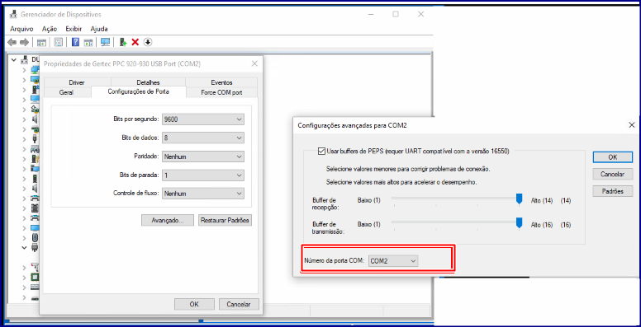Close the Gertec PPC Propriedades dialog
641x327 pixels.
pos(254,63)
